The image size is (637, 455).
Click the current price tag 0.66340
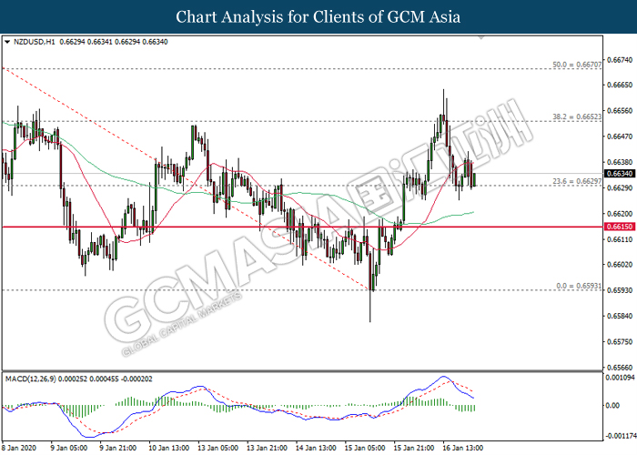click(x=620, y=174)
